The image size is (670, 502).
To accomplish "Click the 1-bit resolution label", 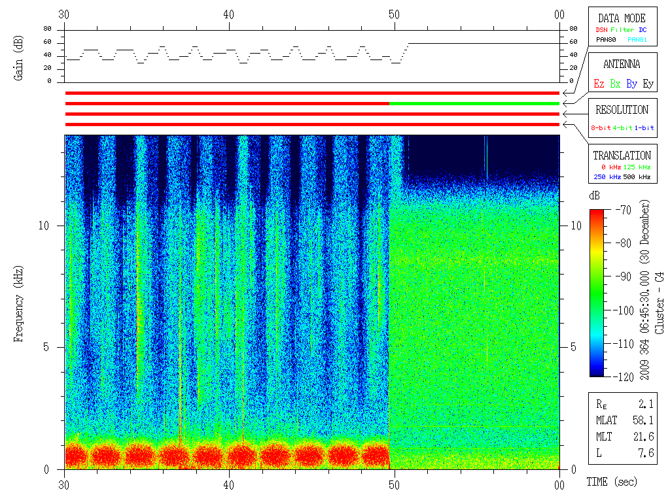I will click(x=644, y=127).
